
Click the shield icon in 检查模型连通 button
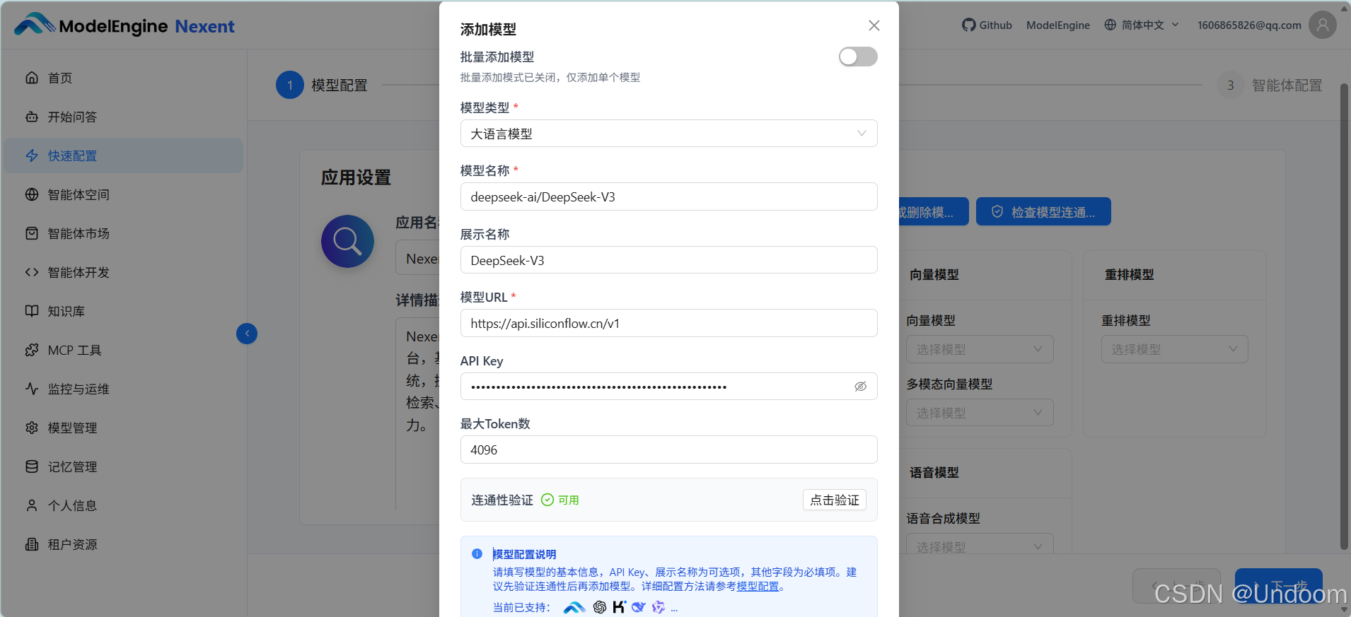point(997,211)
